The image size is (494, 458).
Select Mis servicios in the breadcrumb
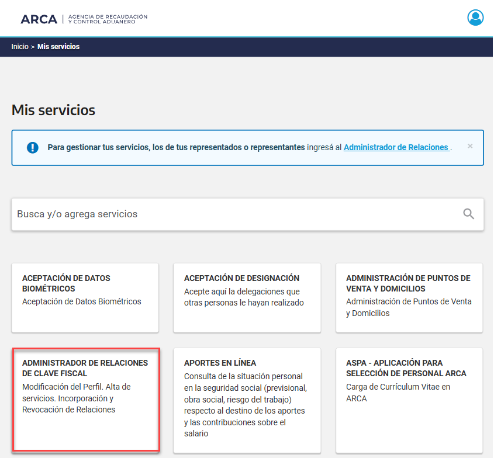pyautogui.click(x=58, y=47)
